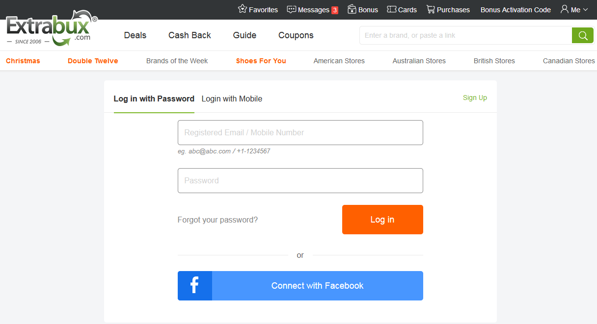Screen dimensions: 597x324
Task: Click the Facebook logo icon
Action: (x=194, y=286)
